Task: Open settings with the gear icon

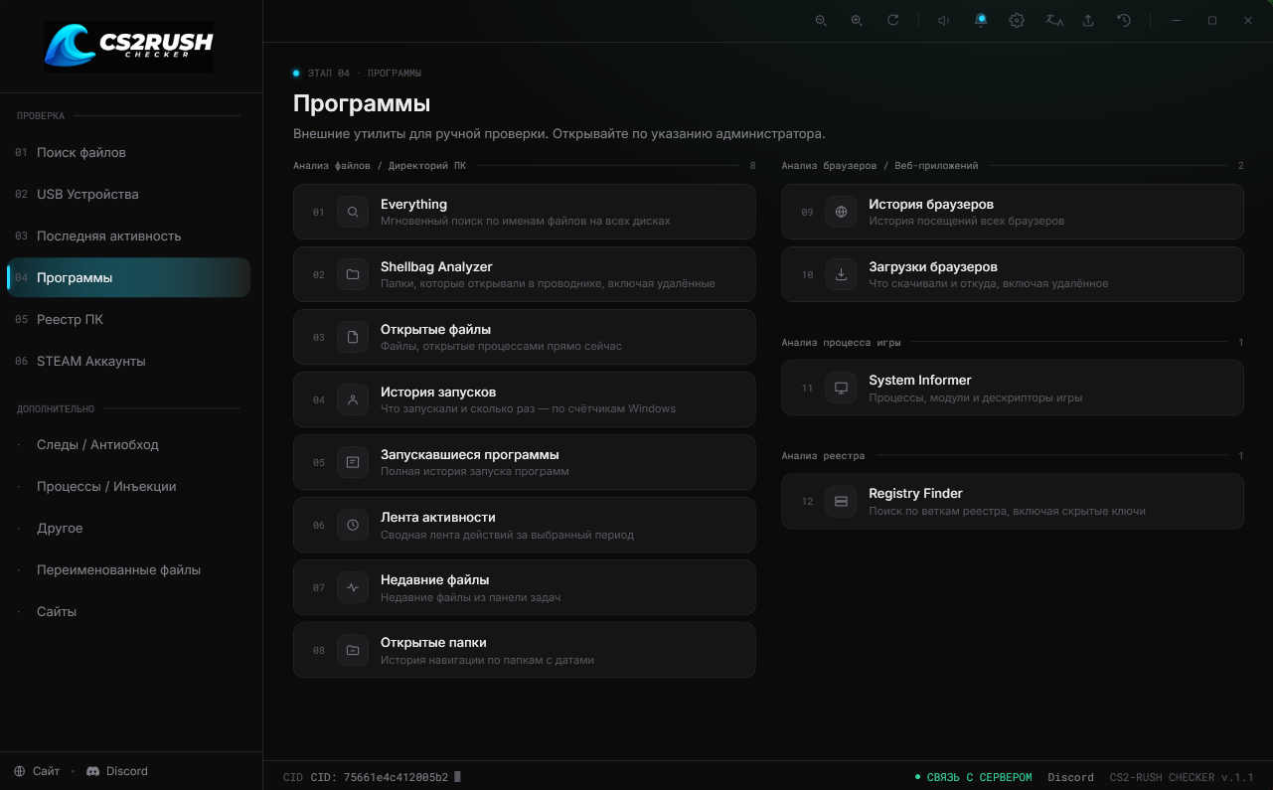Action: pyautogui.click(x=1017, y=20)
